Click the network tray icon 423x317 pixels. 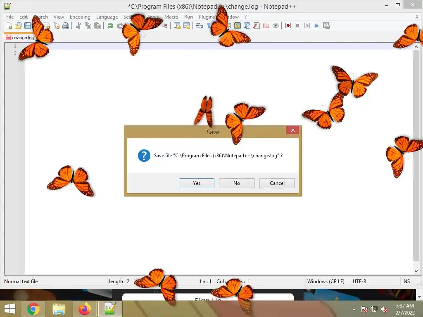(374, 309)
